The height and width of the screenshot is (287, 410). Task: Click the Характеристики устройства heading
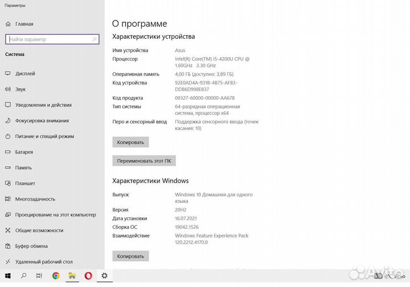pos(154,36)
